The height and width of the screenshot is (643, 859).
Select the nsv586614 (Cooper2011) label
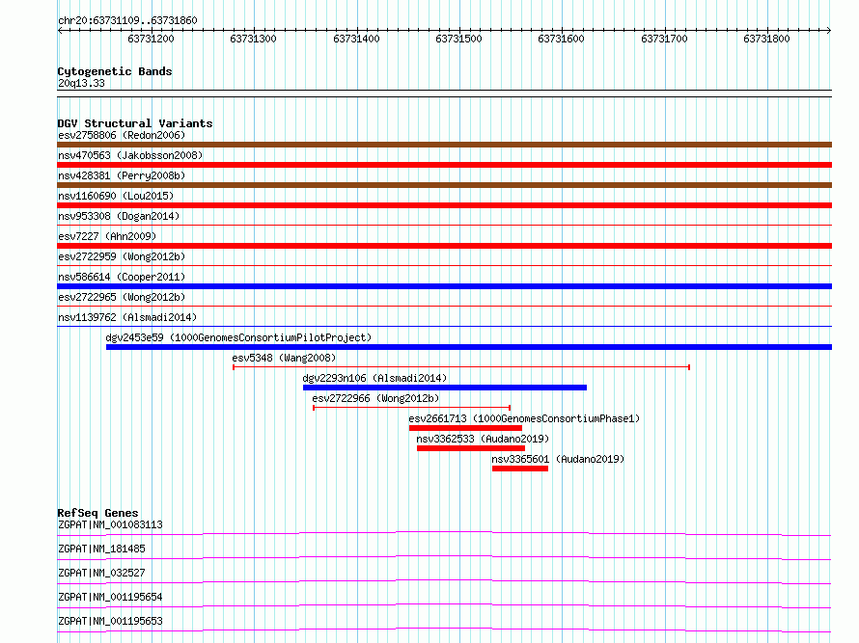(x=122, y=277)
